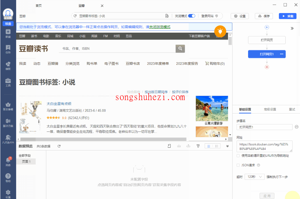Screen dimensions: 300x199
Task: Open the more options dots on 打开网页1
Action: 282,54
